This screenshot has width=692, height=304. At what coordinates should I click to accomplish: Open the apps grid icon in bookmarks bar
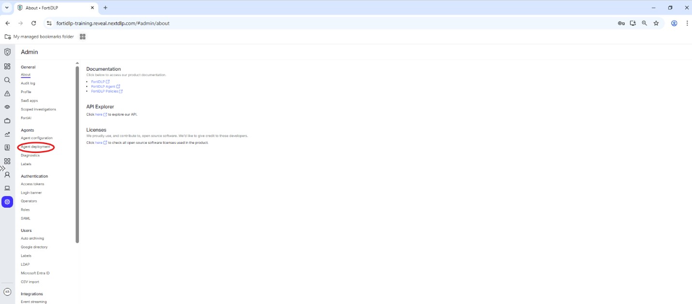tap(82, 37)
